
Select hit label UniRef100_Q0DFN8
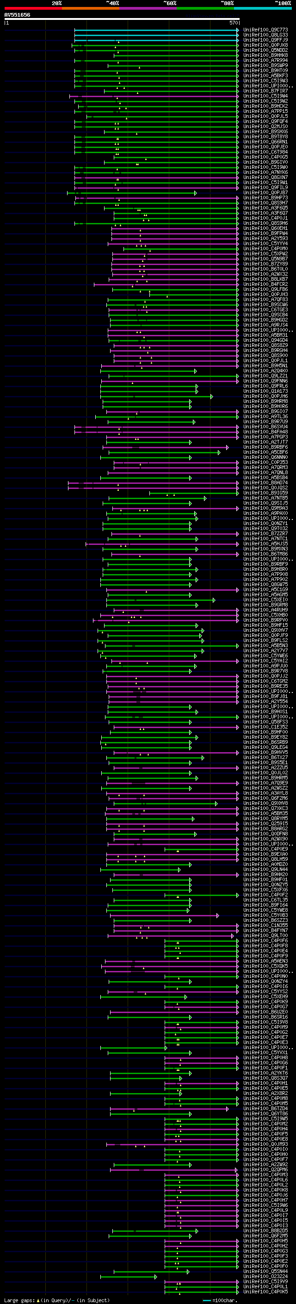(265, 834)
